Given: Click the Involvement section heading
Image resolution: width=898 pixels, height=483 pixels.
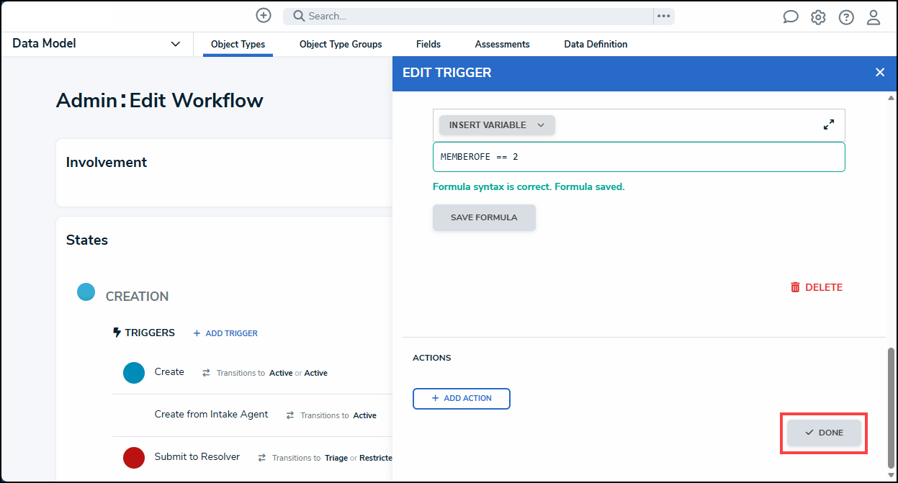Looking at the screenshot, I should point(107,163).
